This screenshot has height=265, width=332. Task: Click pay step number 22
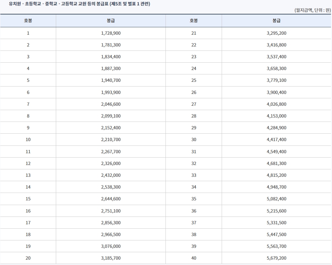[x=194, y=45]
